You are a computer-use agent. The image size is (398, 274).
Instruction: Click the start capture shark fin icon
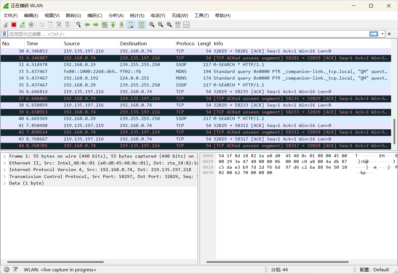(6, 25)
